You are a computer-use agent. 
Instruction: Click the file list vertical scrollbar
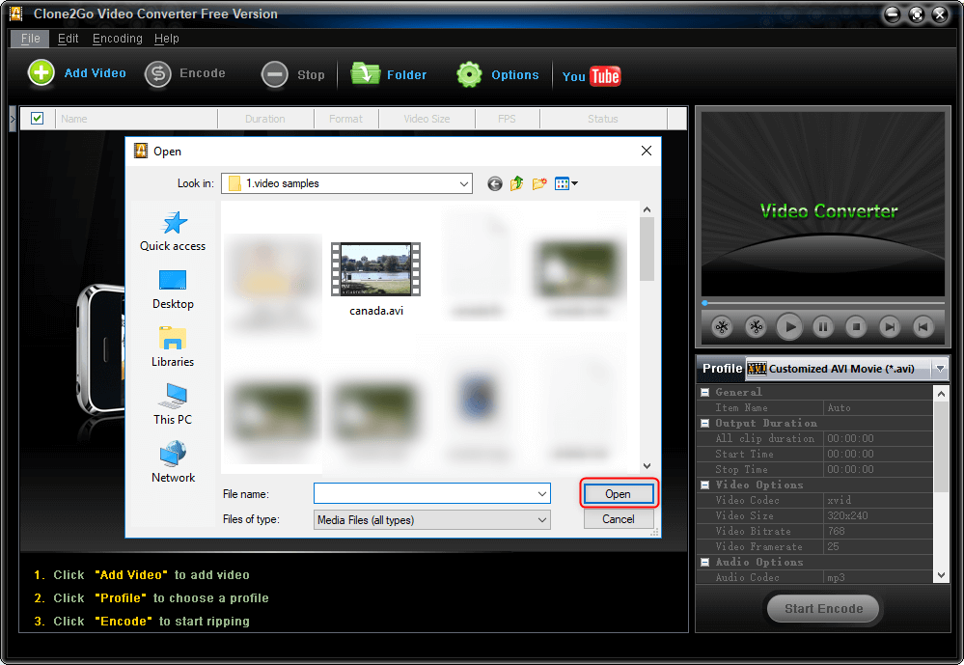pyautogui.click(x=647, y=338)
